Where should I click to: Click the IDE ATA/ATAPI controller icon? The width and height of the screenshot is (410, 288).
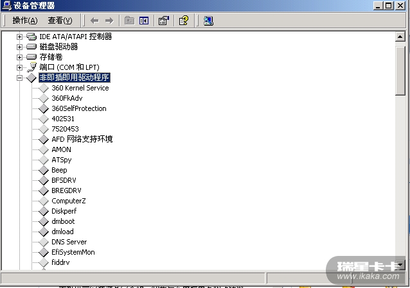click(x=31, y=37)
